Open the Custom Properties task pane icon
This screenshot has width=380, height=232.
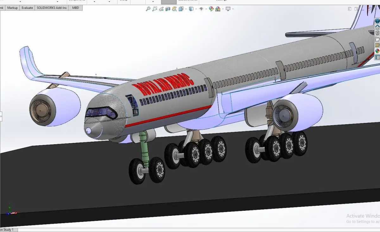click(x=377, y=57)
